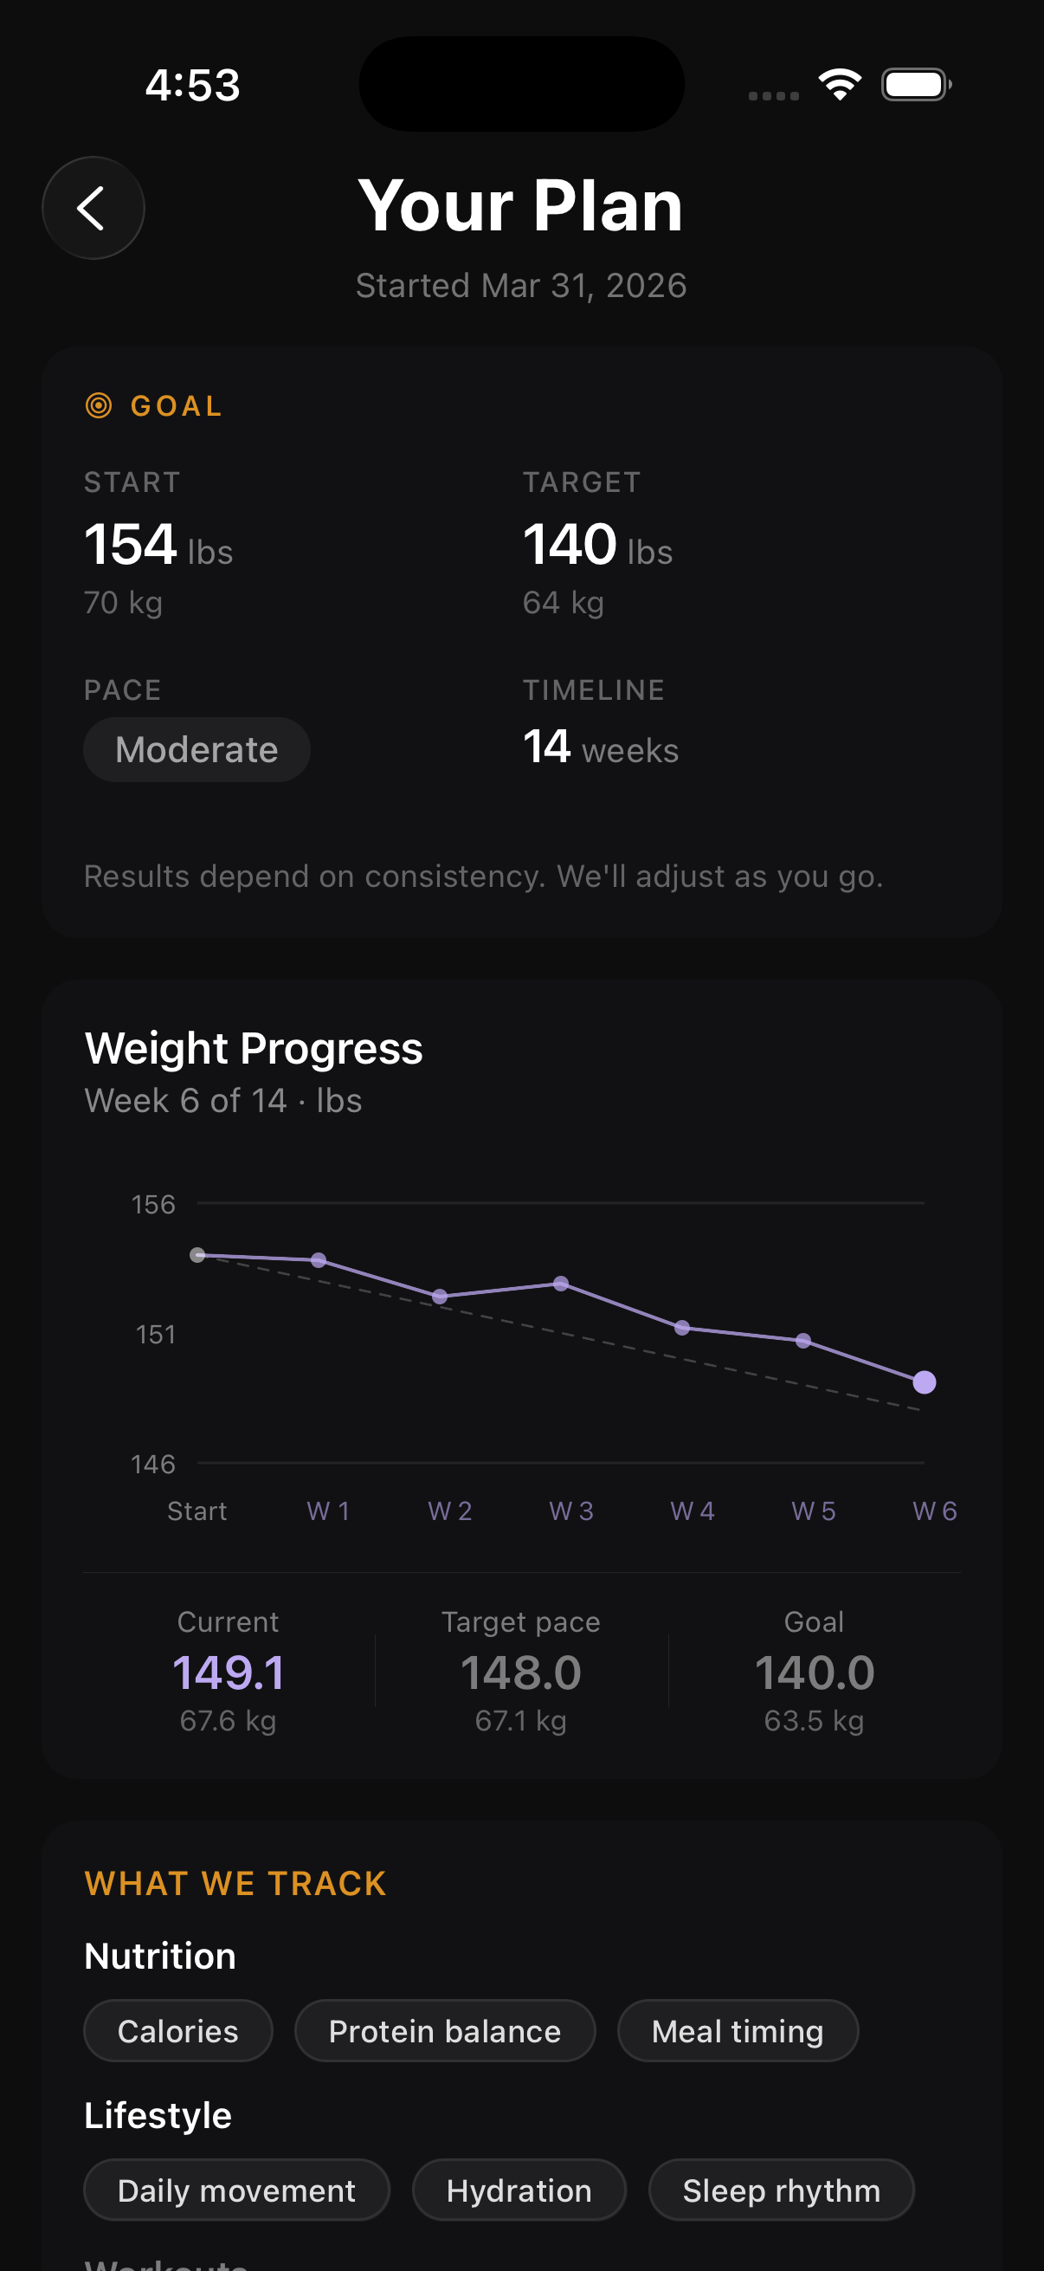1044x2271 pixels.
Task: Select the Meal timing chip
Action: click(738, 2031)
